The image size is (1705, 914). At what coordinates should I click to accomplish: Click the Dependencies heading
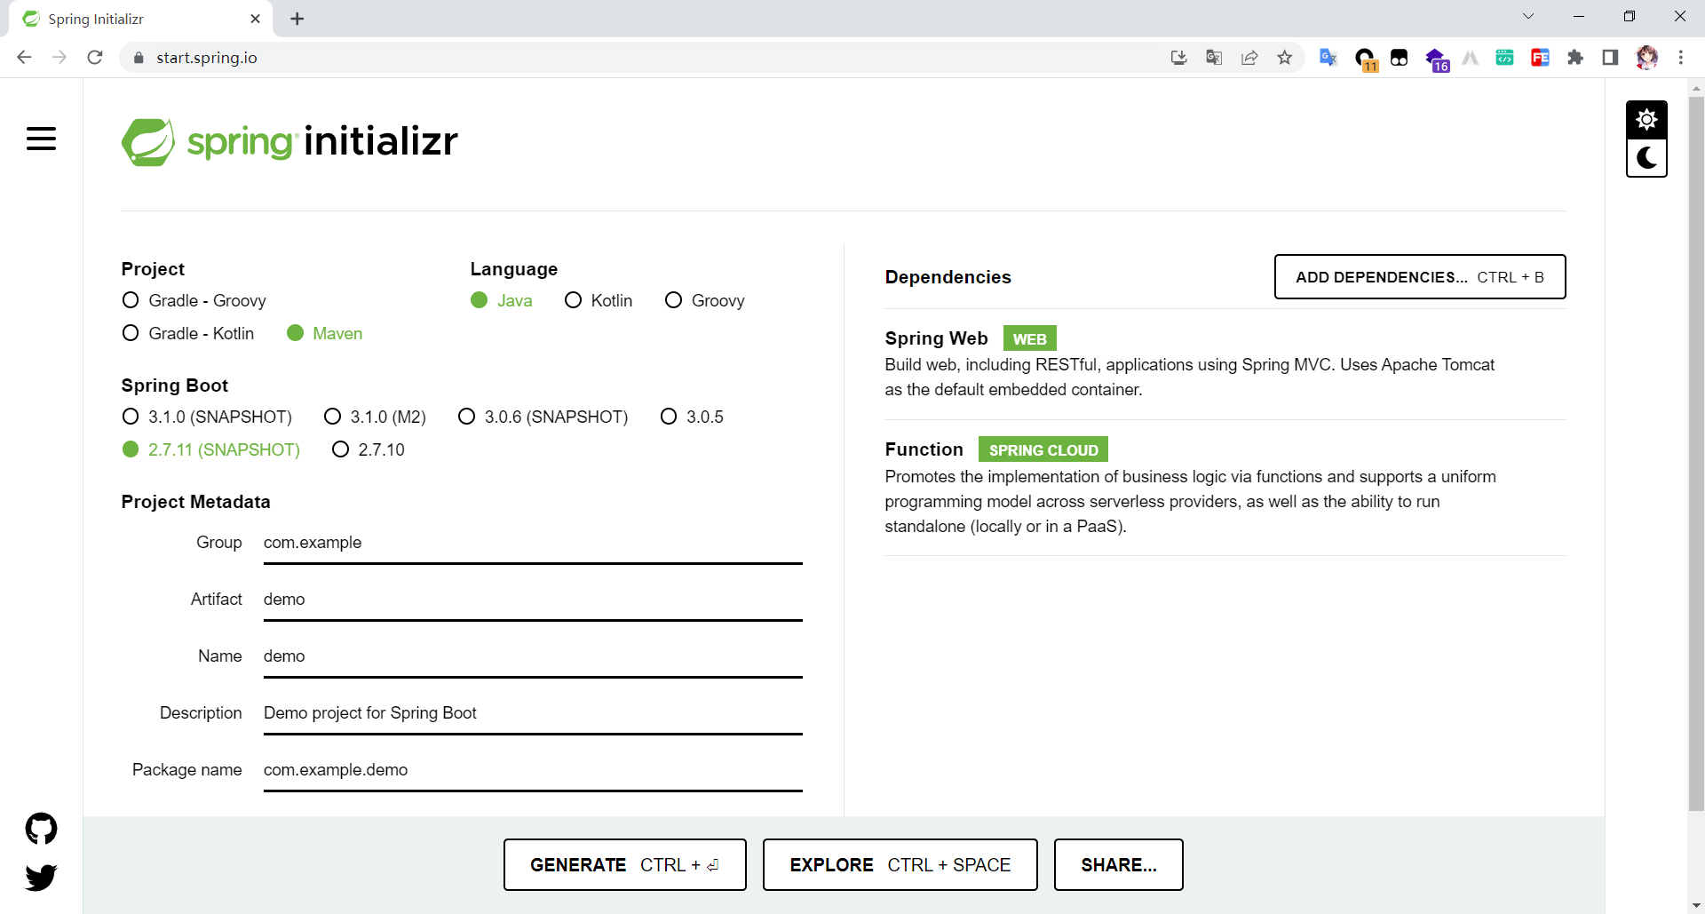click(x=948, y=277)
